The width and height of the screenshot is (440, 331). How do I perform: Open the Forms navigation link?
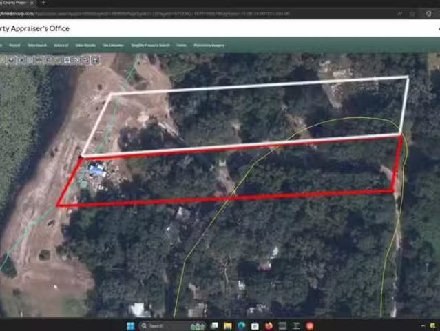point(181,46)
